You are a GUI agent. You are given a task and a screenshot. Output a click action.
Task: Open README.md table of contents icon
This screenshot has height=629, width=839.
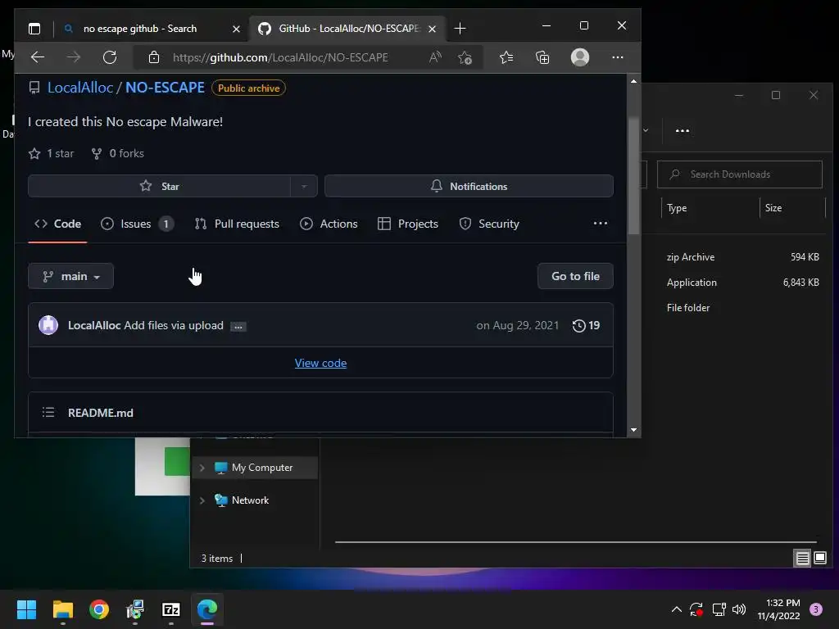(x=48, y=413)
